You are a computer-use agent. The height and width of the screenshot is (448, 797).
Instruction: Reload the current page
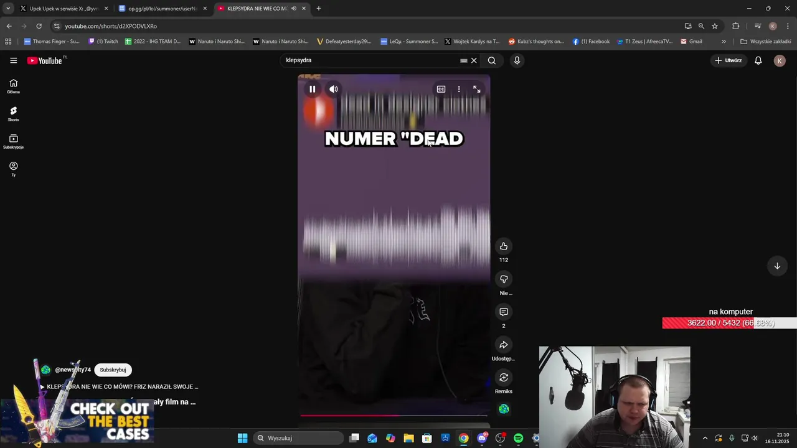[x=39, y=26]
